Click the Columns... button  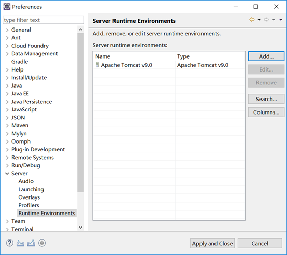[x=266, y=112]
